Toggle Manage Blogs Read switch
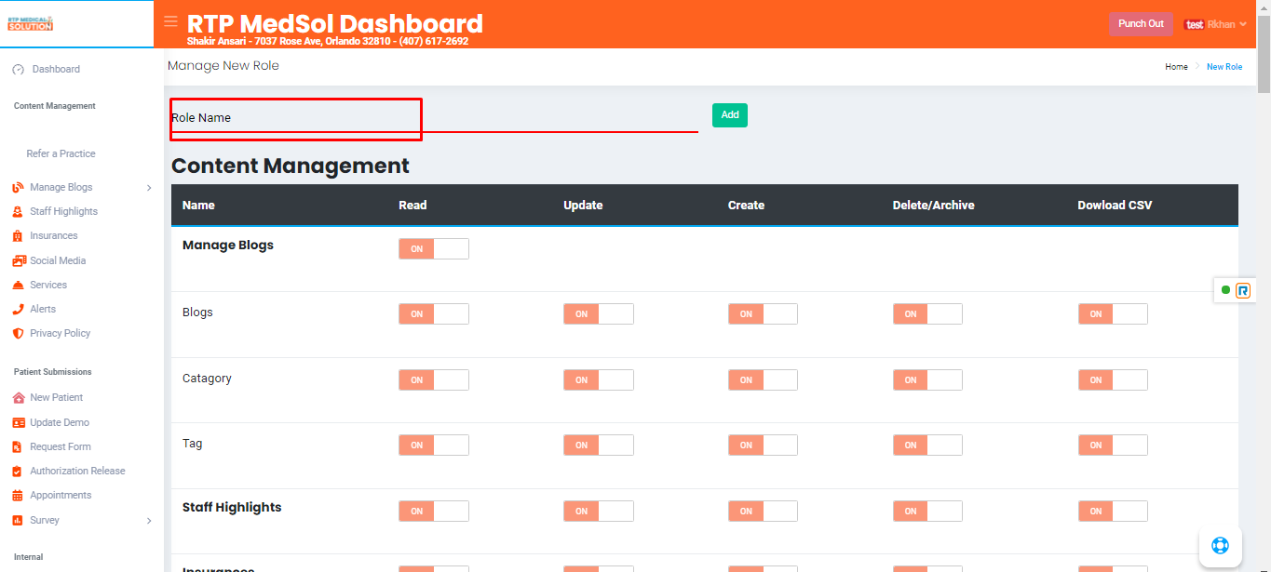The image size is (1271, 572). click(x=434, y=248)
